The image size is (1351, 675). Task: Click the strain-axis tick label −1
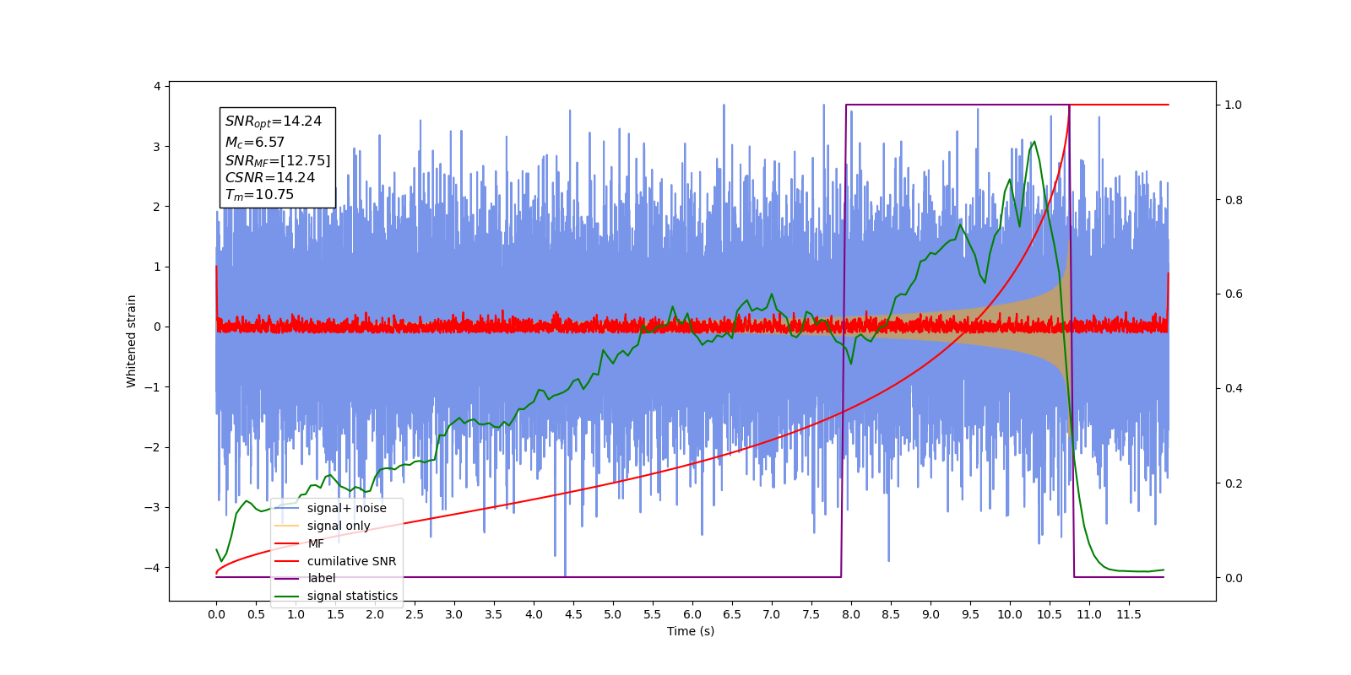click(x=153, y=387)
